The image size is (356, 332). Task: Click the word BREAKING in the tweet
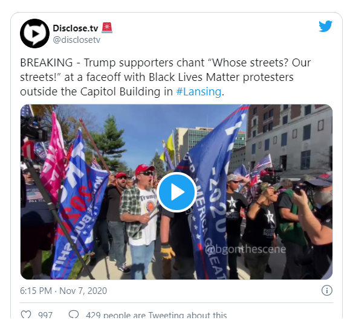[47, 63]
